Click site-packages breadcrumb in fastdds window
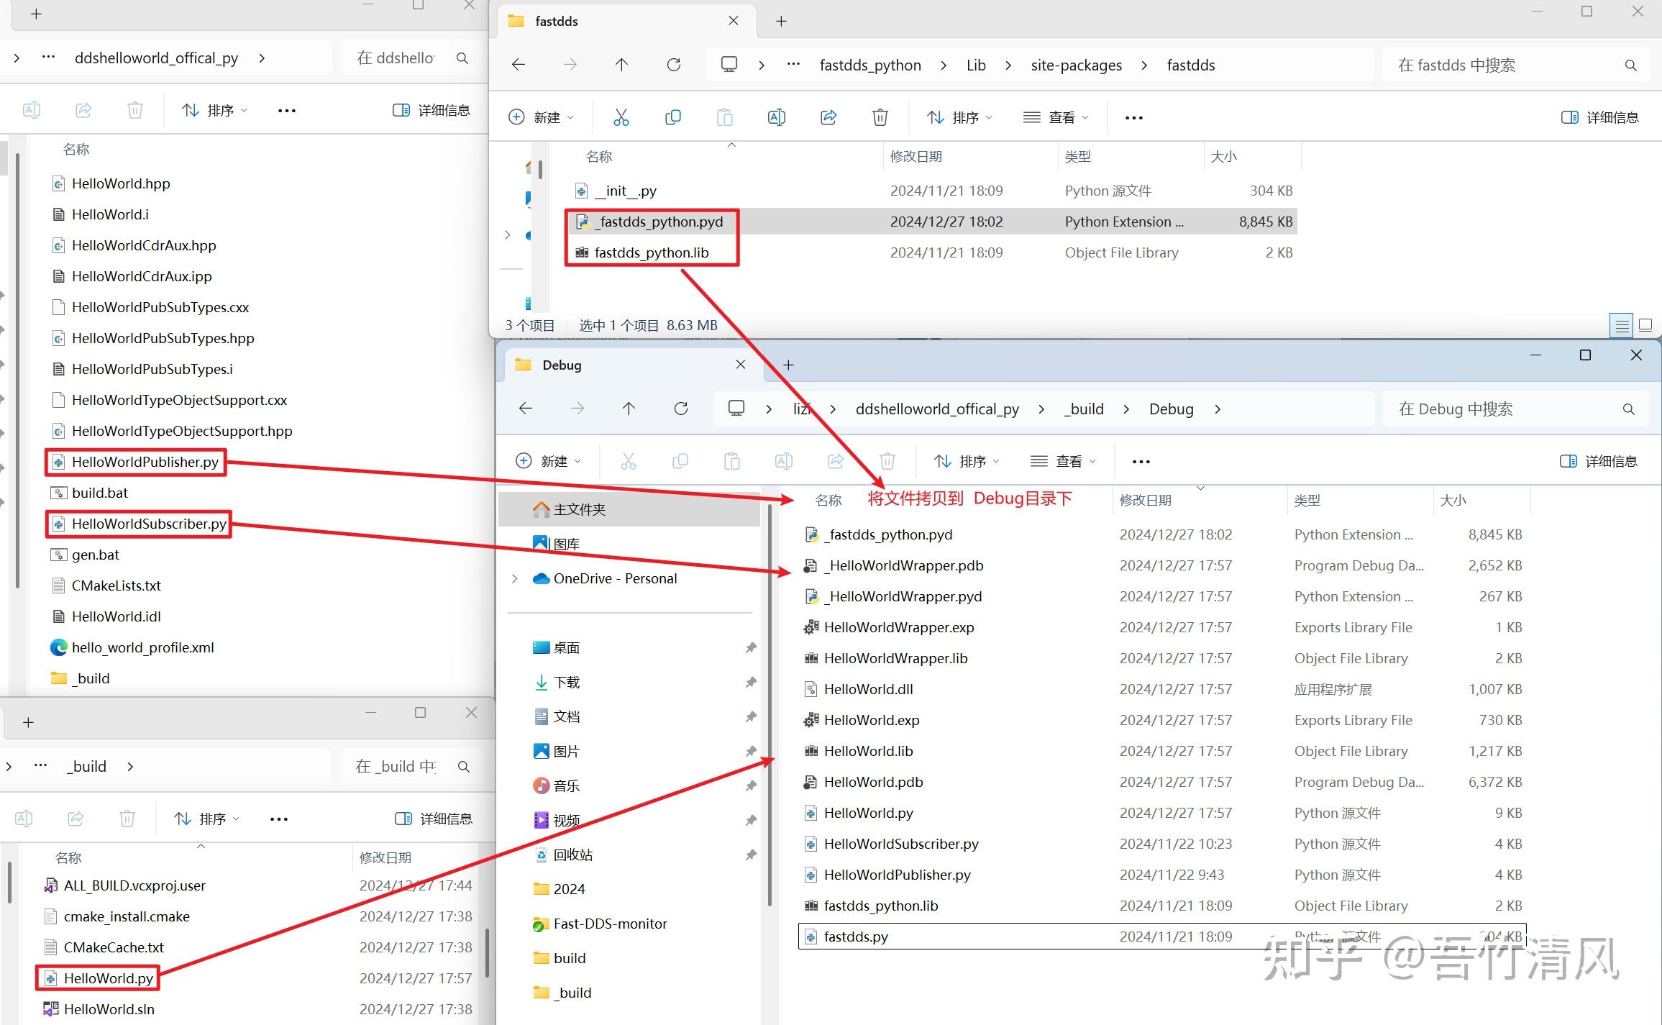This screenshot has height=1025, width=1662. tap(1076, 65)
